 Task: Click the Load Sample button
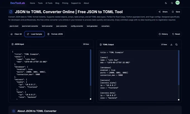pos(35,34)
